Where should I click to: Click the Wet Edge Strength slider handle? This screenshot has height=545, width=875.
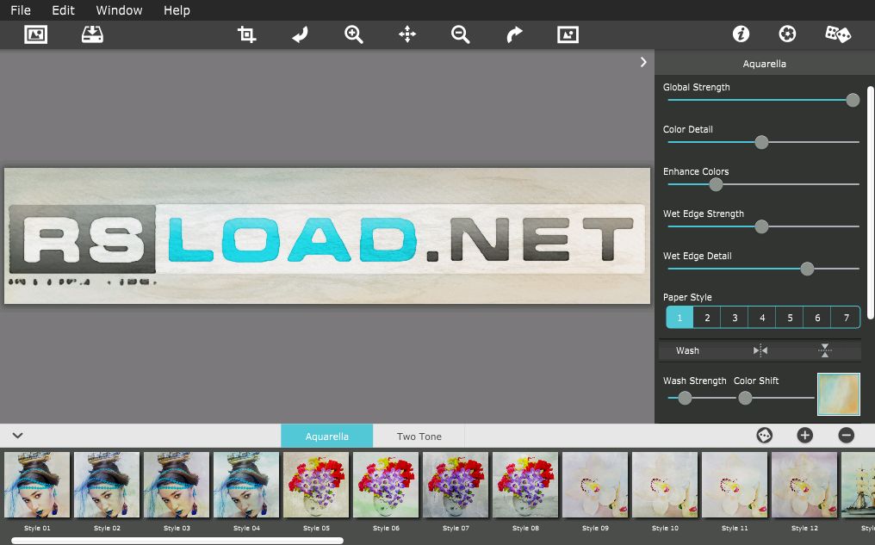tap(761, 226)
